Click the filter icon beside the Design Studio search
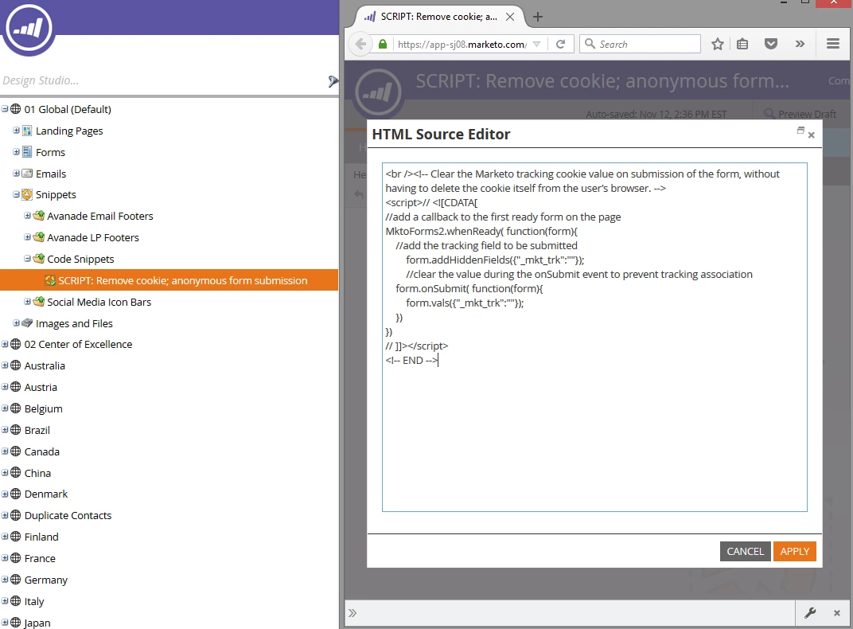 click(333, 82)
